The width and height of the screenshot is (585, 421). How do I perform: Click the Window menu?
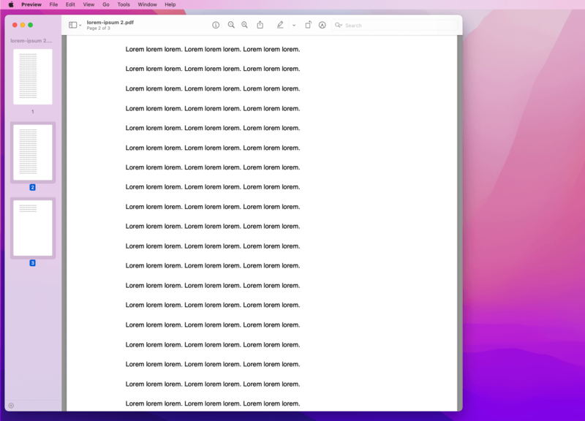[147, 4]
